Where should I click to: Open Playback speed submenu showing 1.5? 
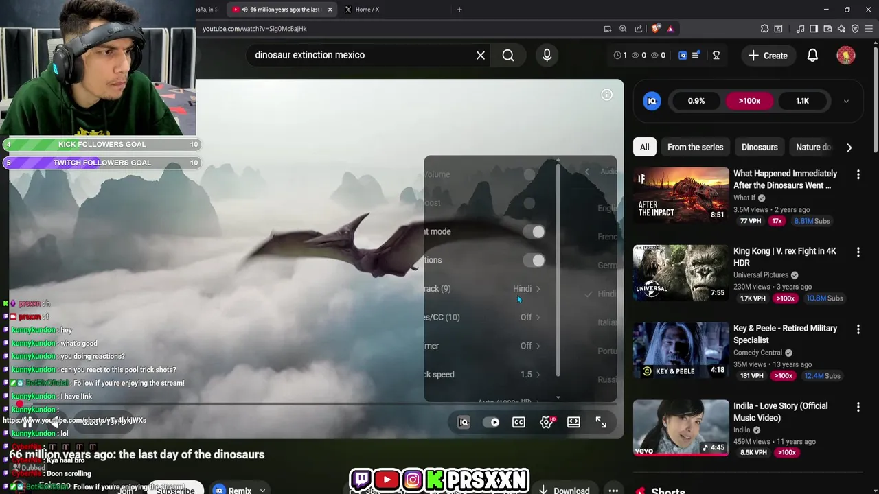coord(490,375)
